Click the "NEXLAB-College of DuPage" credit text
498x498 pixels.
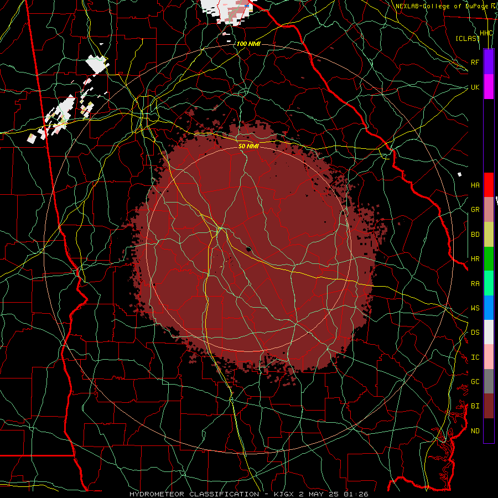(x=443, y=6)
